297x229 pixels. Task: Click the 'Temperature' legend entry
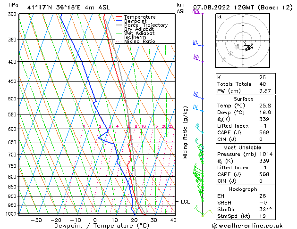(140, 17)
